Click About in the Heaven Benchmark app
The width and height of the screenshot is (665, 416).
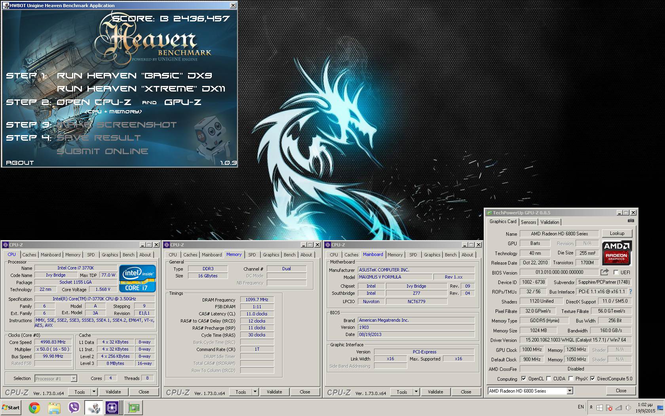click(20, 163)
